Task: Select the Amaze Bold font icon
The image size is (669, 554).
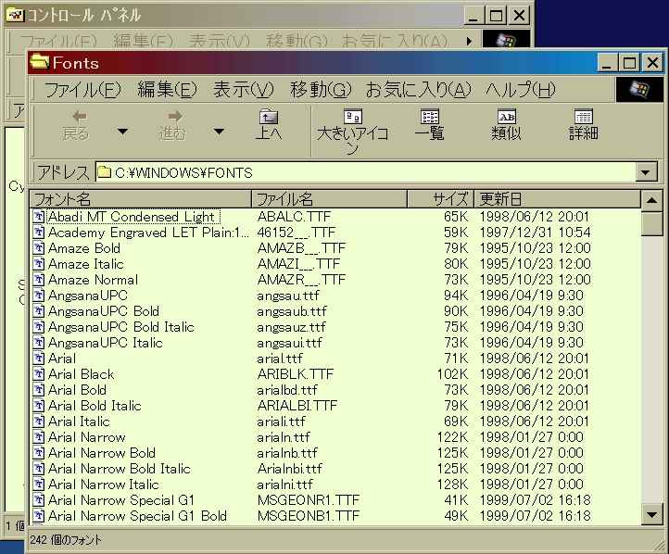Action: coord(39,247)
